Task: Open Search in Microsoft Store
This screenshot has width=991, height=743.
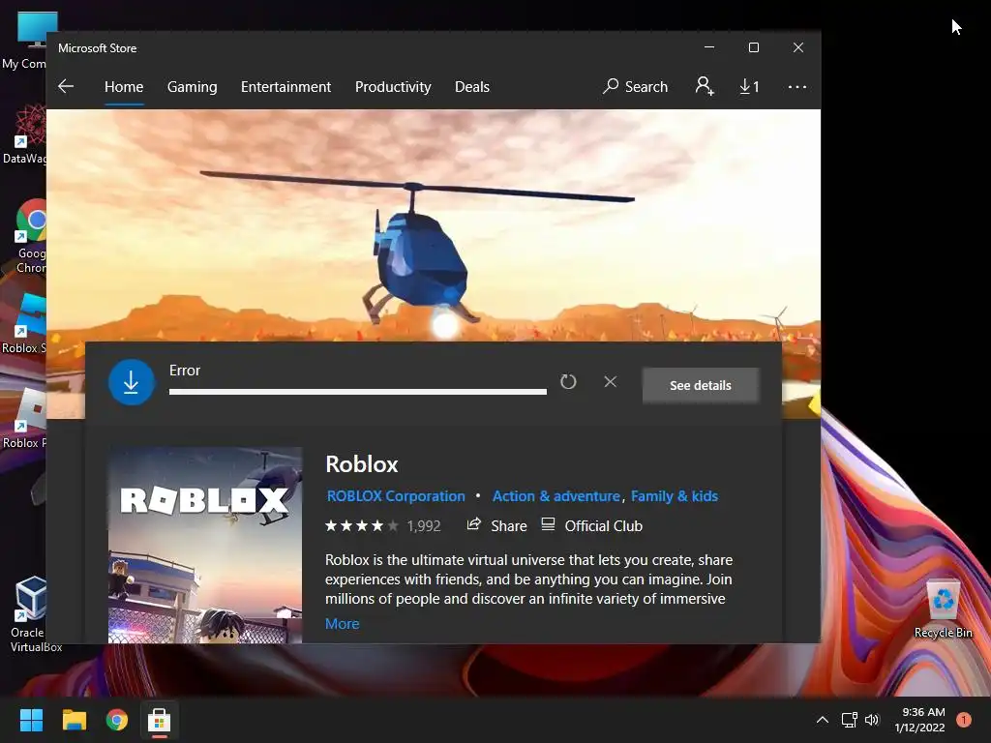Action: tap(635, 86)
